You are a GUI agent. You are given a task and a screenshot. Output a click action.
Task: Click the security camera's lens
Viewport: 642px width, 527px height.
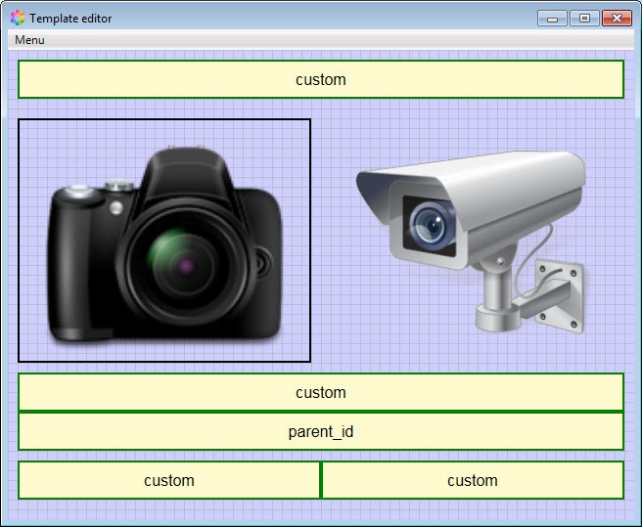(428, 225)
